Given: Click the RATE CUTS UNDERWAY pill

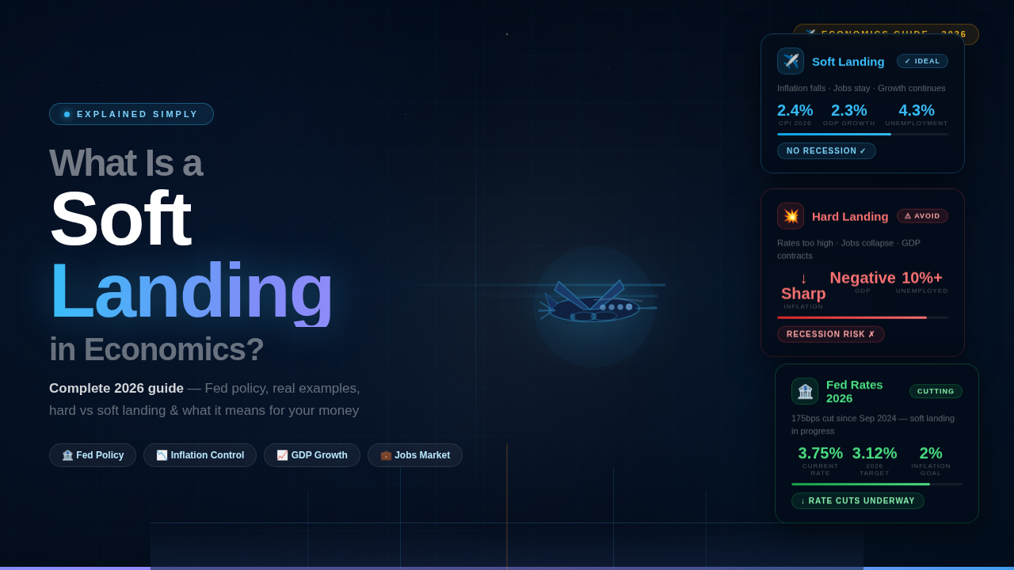Looking at the screenshot, I should 858,501.
